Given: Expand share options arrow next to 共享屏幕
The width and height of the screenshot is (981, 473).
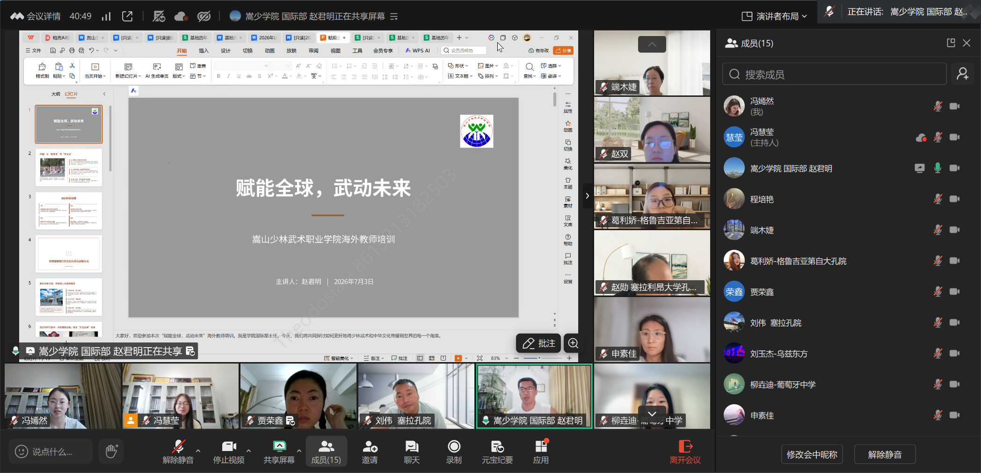Looking at the screenshot, I should 299,451.
